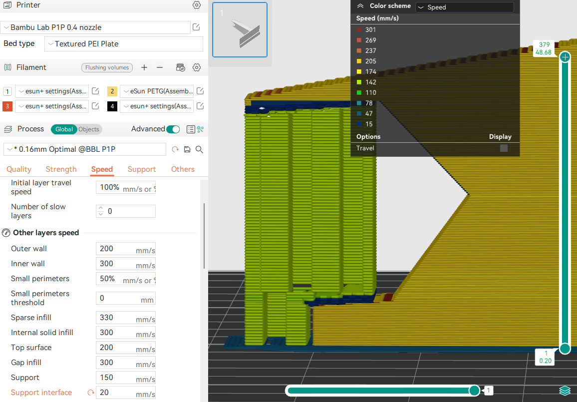Click the zoom-in plus above the vertical slider

[565, 57]
